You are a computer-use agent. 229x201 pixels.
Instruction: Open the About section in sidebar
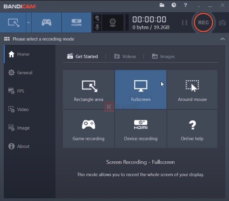coord(30,146)
